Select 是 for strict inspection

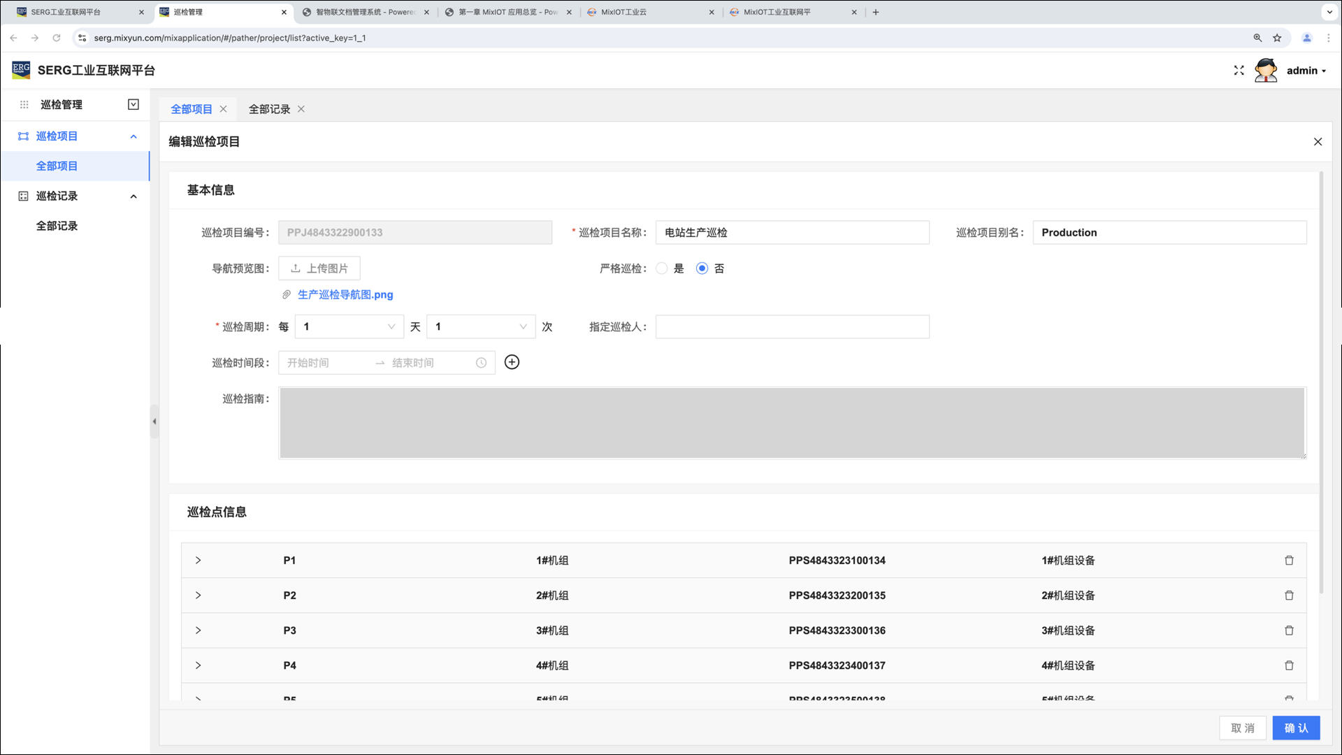coord(661,268)
